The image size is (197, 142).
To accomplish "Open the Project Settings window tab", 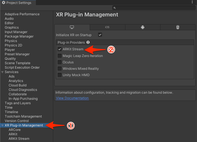I will click(x=18, y=3).
